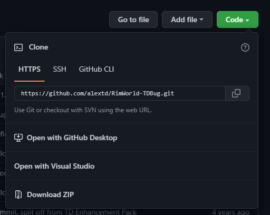The image size is (270, 215).
Task: Open the question mark help icon
Action: click(x=245, y=47)
